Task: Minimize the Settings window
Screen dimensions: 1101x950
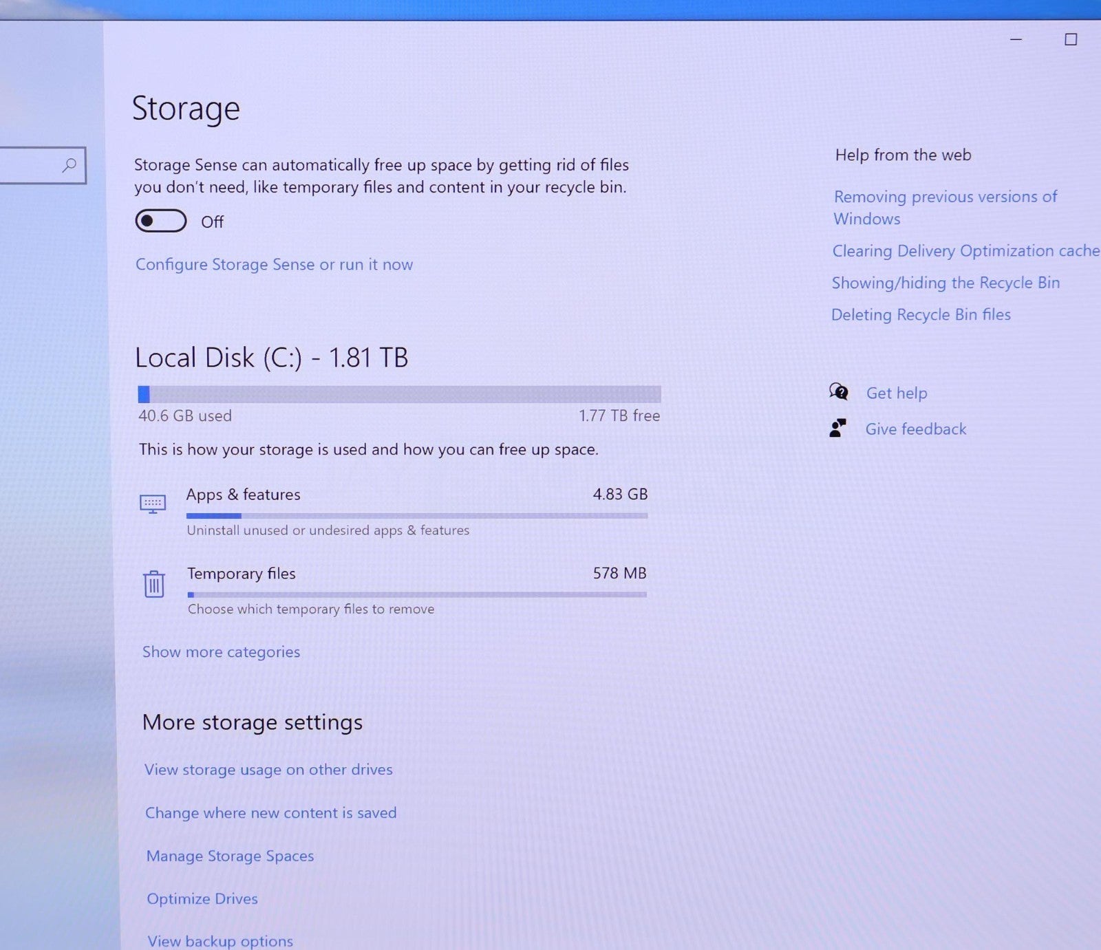Action: coord(1016,40)
